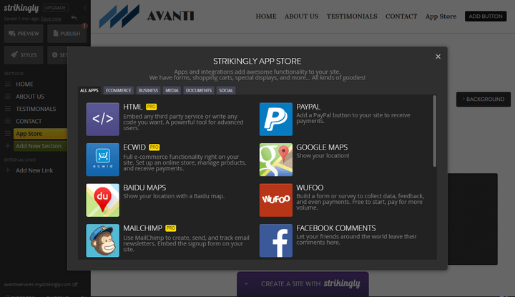Click App Store in site navigation
The width and height of the screenshot is (515, 297).
click(x=441, y=16)
